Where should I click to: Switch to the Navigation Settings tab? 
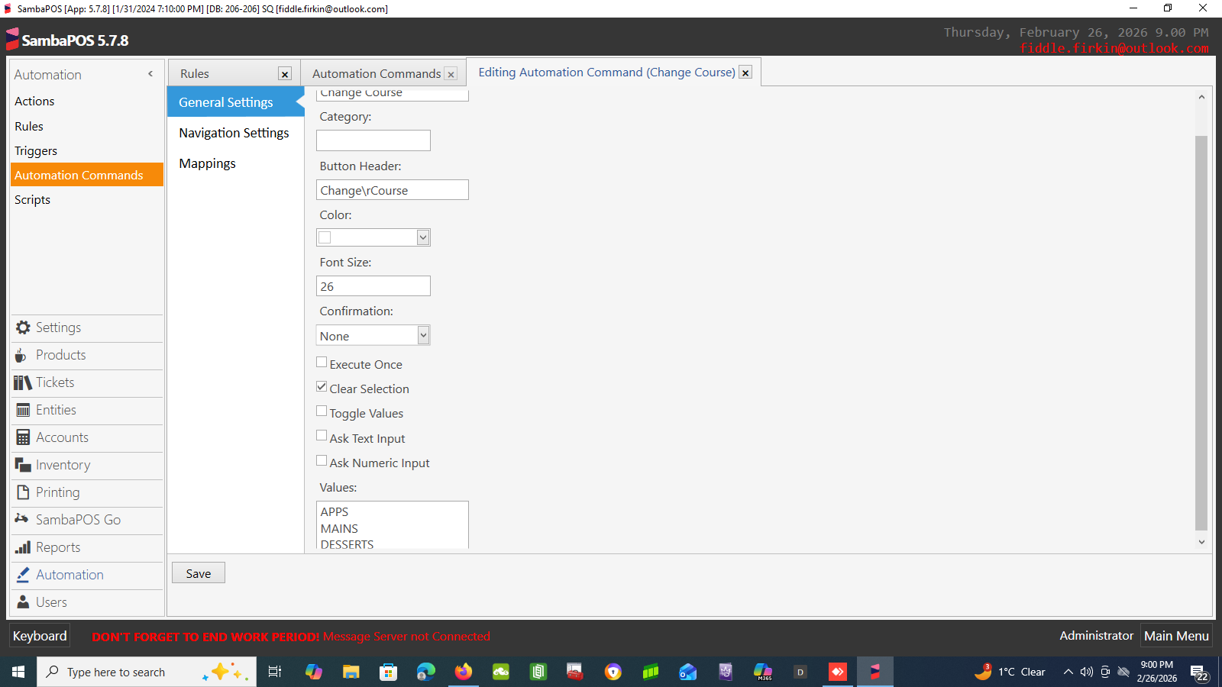point(234,133)
